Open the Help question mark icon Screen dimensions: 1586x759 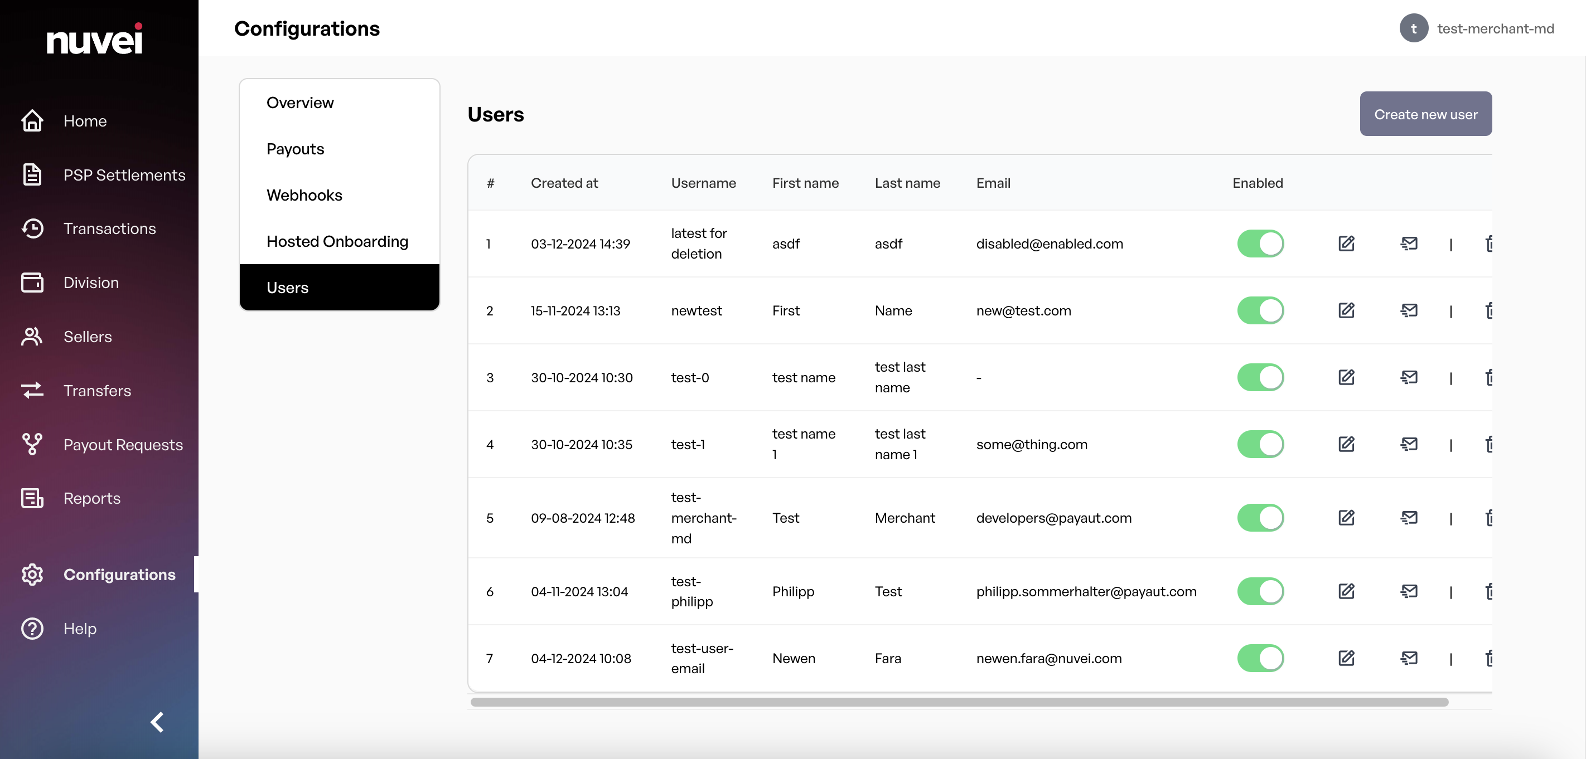tap(32, 628)
